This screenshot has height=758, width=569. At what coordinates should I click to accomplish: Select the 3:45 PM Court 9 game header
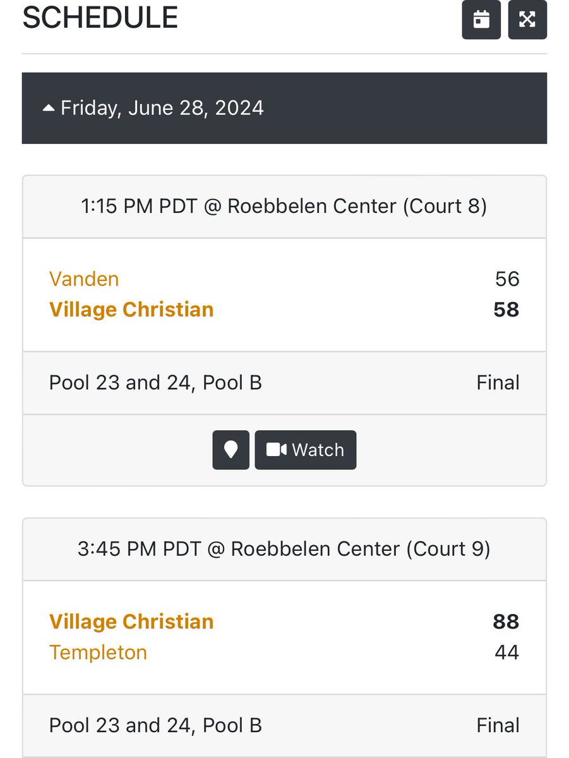(284, 549)
